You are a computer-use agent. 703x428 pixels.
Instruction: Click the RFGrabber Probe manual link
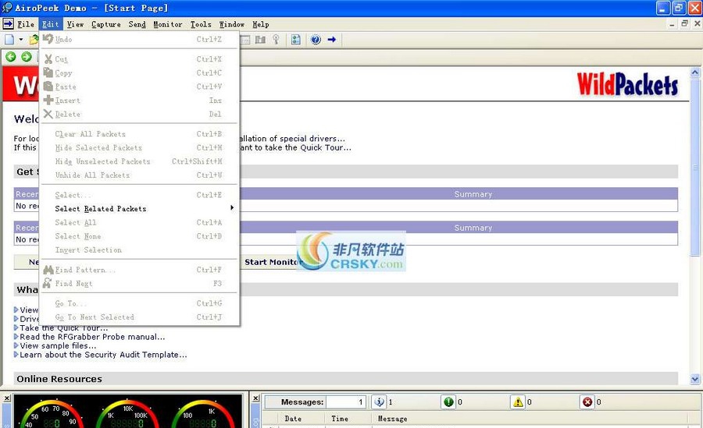92,337
